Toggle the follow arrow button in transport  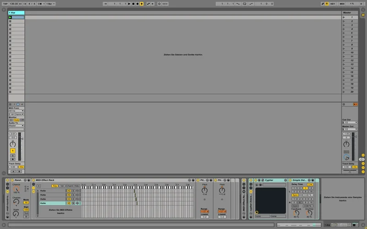point(106,4)
